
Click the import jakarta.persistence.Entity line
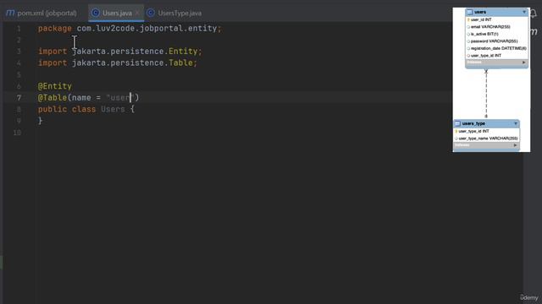tap(119, 52)
